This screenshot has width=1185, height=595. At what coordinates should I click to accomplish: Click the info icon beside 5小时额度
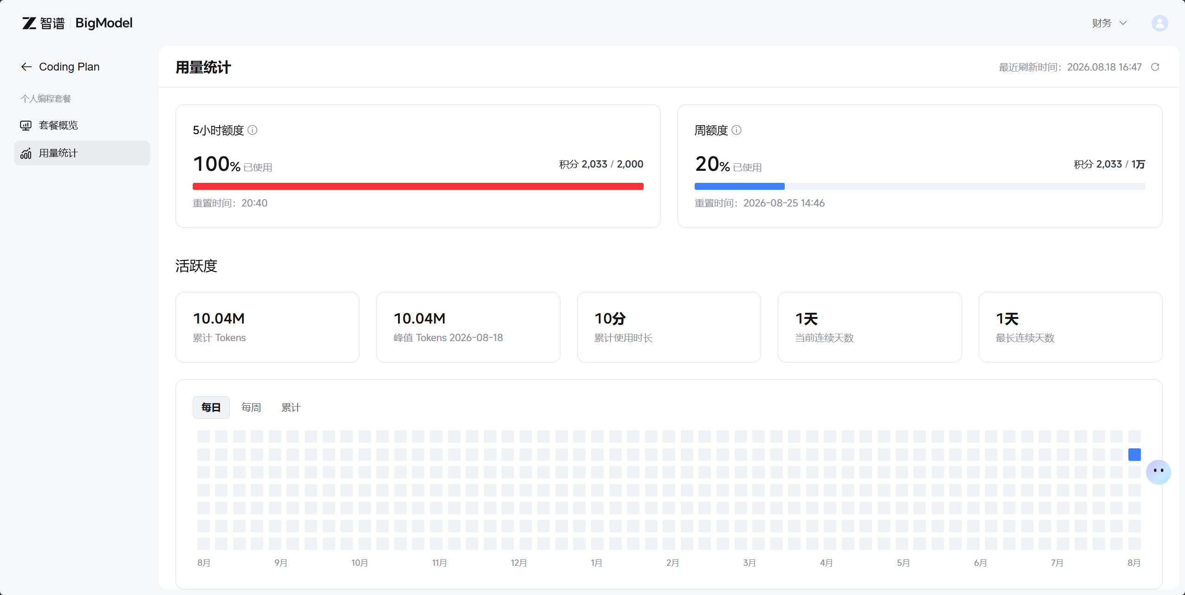[253, 130]
